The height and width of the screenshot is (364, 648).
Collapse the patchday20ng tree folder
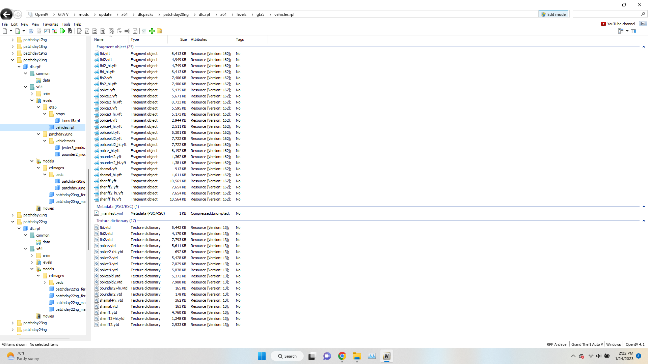click(13, 60)
